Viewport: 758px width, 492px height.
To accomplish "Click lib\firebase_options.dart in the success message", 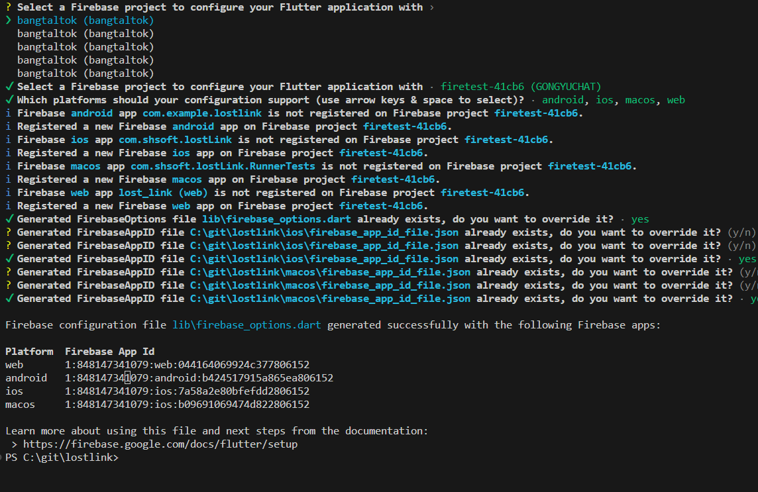I will pos(246,324).
